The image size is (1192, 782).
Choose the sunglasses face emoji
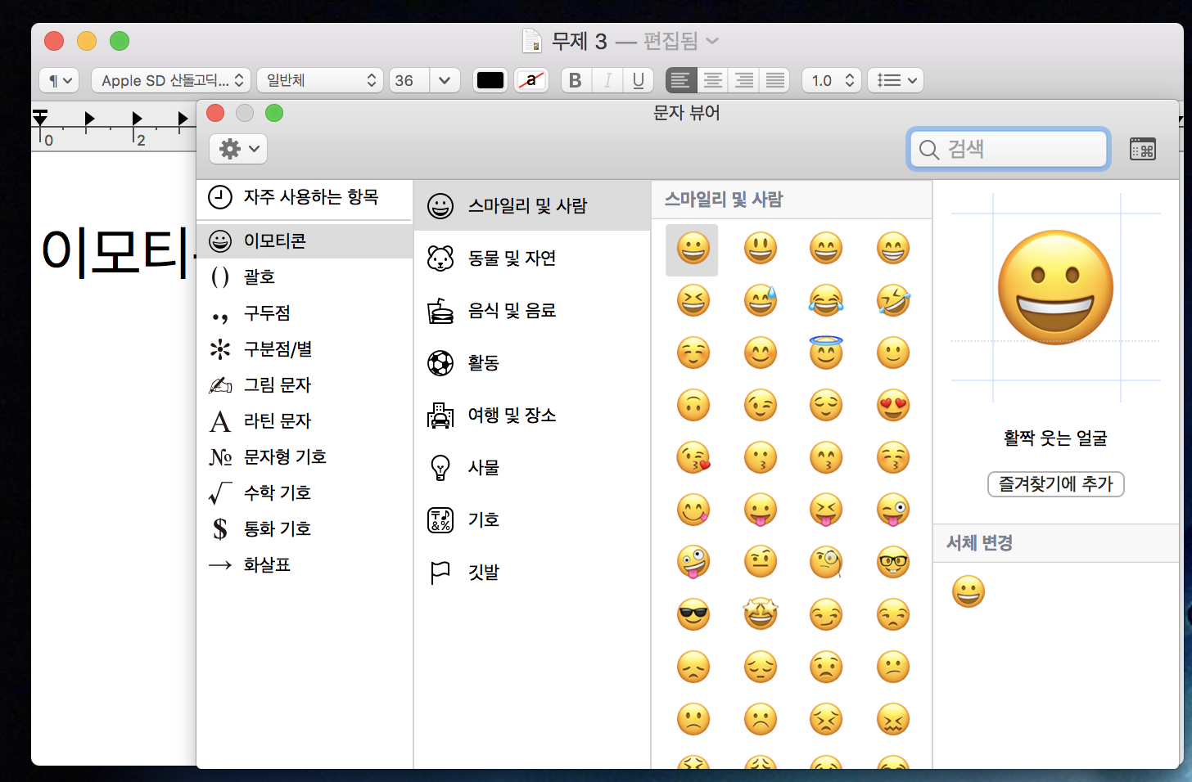click(693, 614)
